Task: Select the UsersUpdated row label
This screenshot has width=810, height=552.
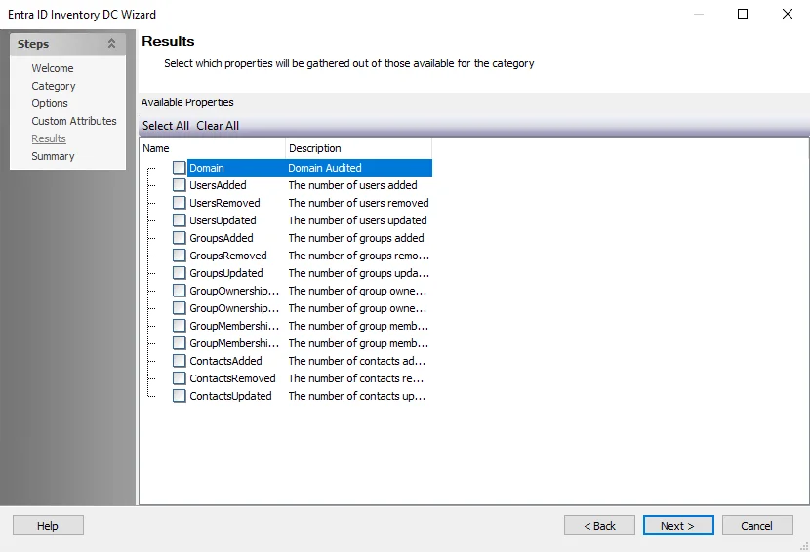Action: pyautogui.click(x=223, y=220)
